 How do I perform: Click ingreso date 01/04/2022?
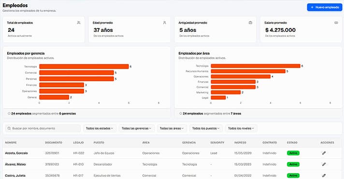(243, 176)
